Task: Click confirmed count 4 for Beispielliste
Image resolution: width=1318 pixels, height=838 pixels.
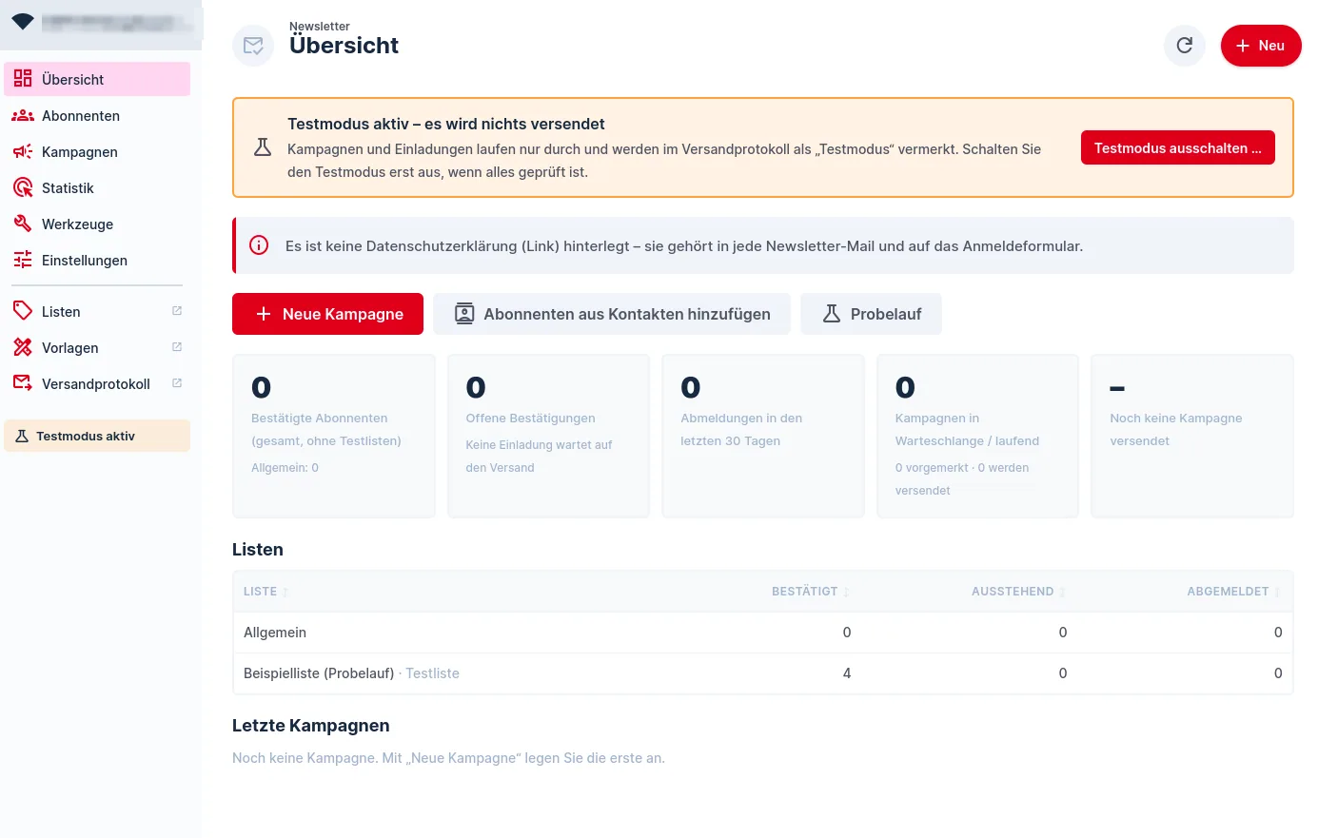Action: (847, 673)
